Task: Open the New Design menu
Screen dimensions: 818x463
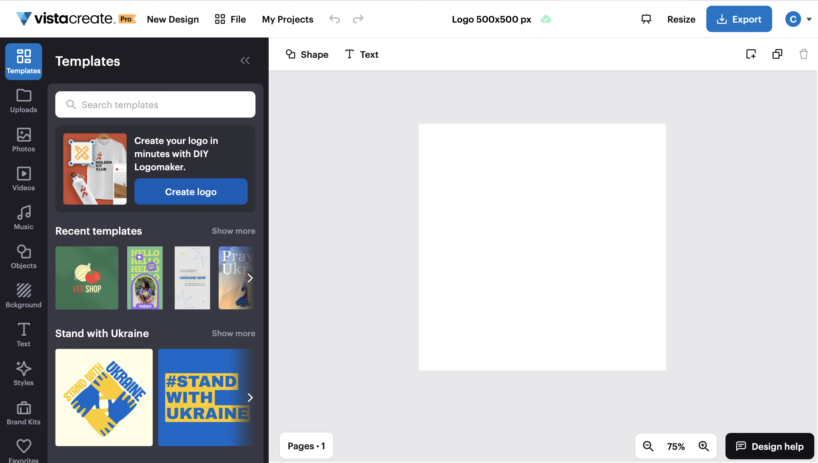Action: coord(172,19)
